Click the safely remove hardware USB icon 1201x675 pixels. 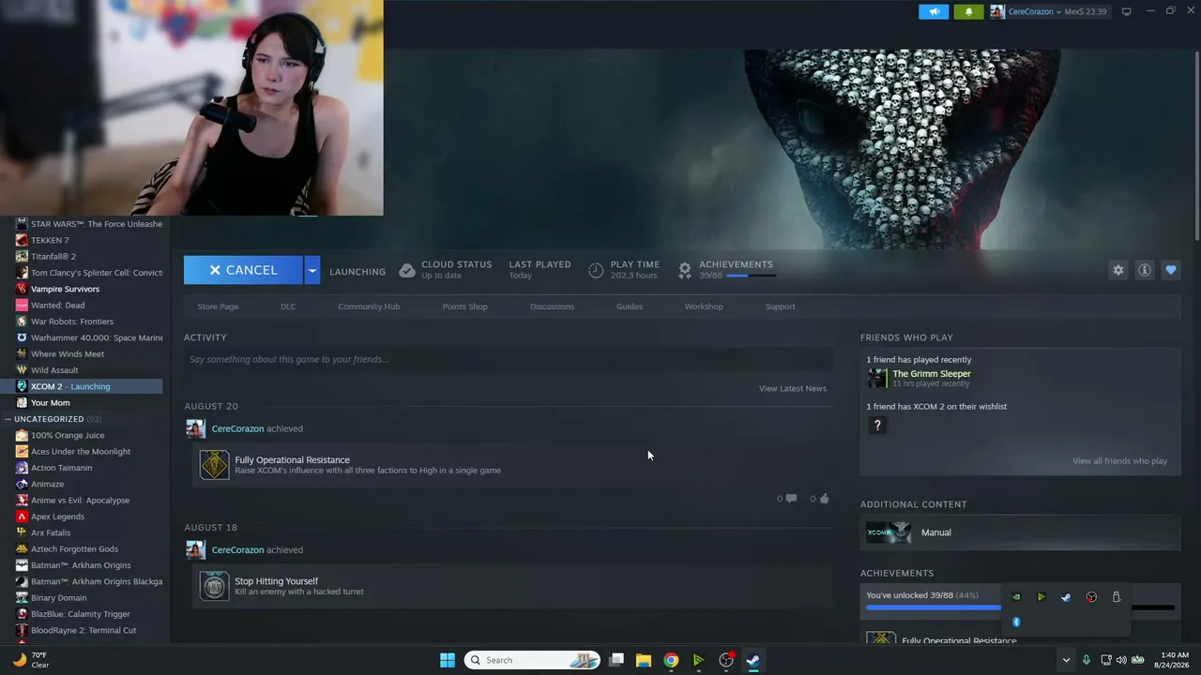[1117, 597]
